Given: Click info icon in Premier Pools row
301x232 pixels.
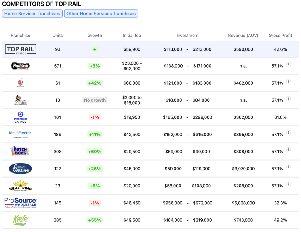Looking at the screenshot, I should coord(288,167).
